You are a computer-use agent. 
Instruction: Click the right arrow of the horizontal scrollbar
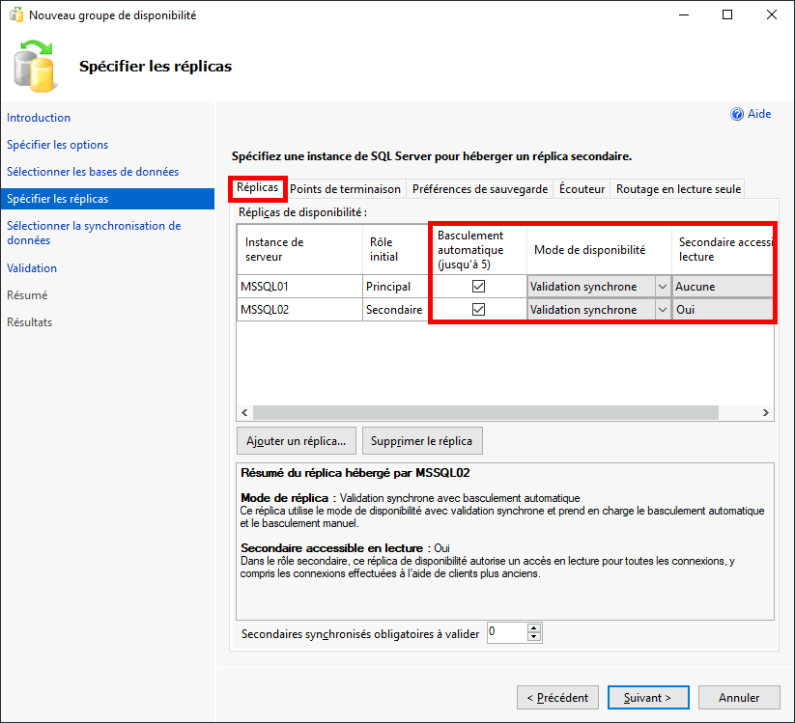[764, 412]
